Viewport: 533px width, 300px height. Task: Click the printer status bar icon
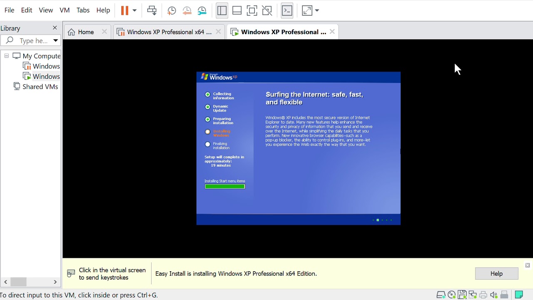click(483, 295)
